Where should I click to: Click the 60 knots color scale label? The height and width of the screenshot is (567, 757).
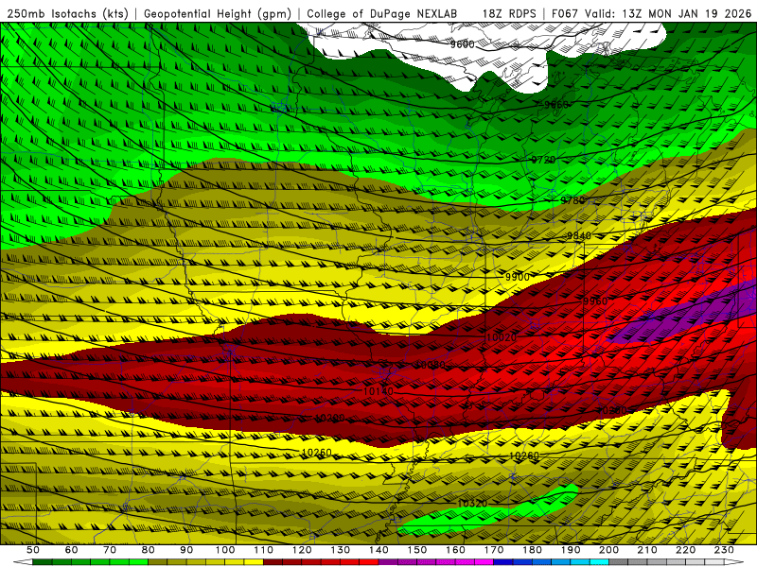click(x=72, y=550)
